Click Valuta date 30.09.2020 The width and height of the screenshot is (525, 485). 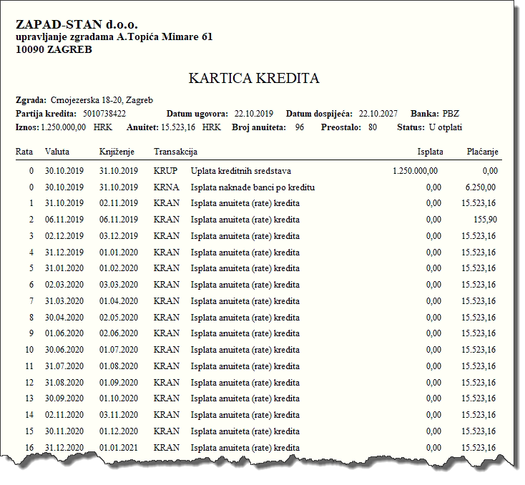64,398
